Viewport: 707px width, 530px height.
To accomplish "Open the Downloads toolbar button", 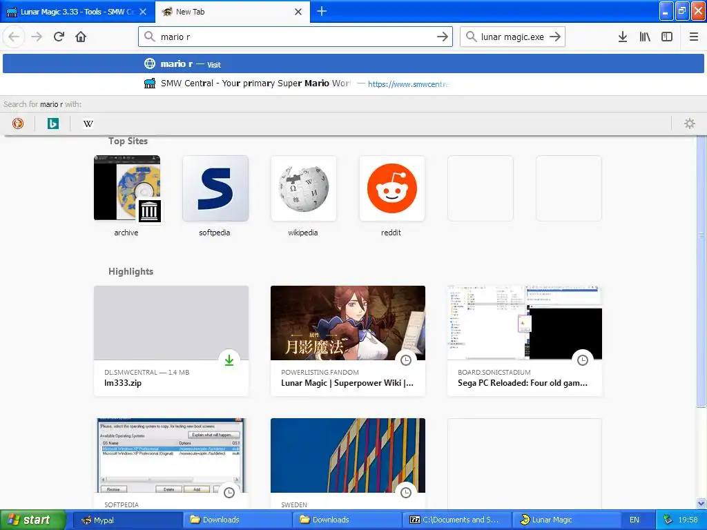I will (x=623, y=37).
